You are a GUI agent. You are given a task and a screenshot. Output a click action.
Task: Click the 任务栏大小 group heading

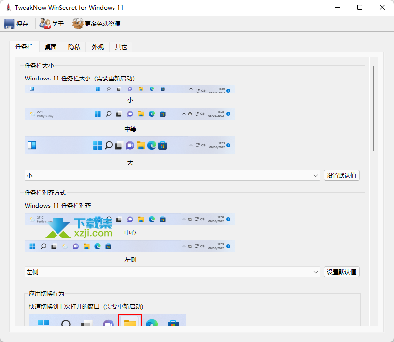39,66
